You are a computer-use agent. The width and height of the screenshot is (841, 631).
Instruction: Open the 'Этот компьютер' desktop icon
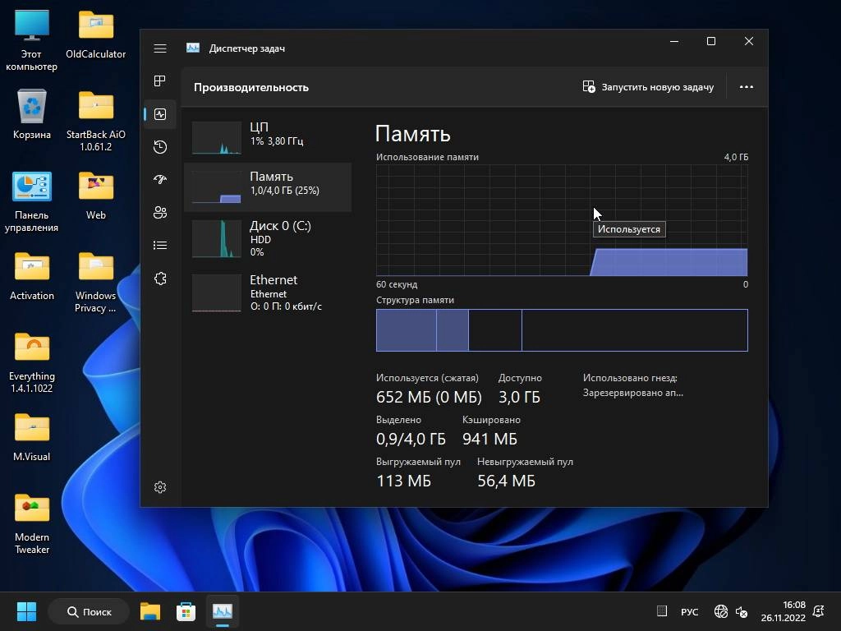point(32,40)
